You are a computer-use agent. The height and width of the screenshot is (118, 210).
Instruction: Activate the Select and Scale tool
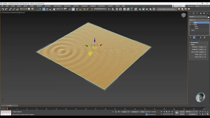point(51,9)
